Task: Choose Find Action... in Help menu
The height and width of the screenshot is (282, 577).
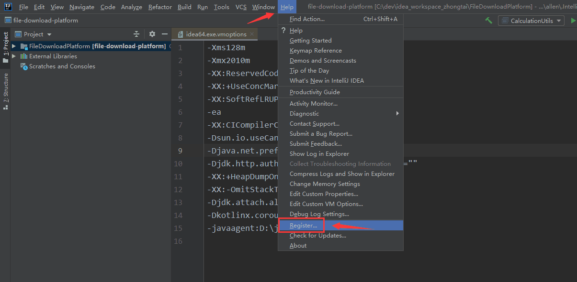Action: coord(340,19)
